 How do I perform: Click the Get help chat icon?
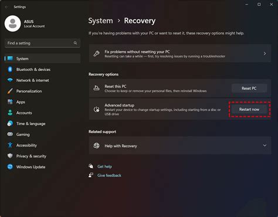91,166
